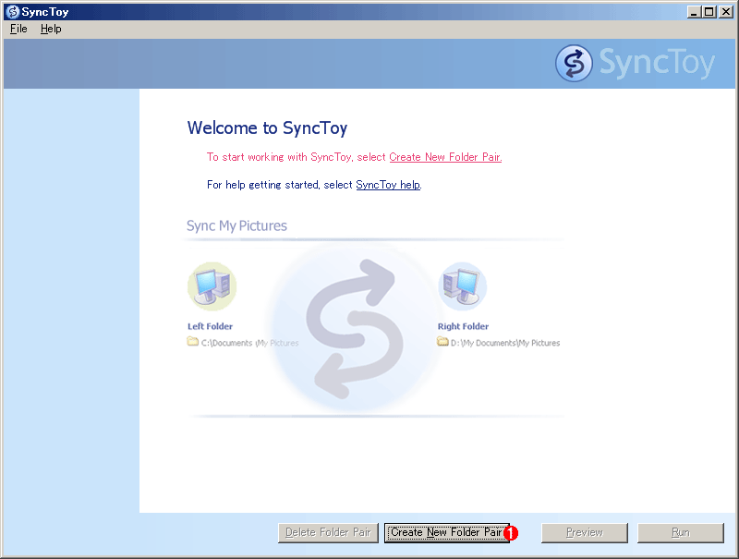
Task: Click the C:\Documents\My Pictures path
Action: [250, 343]
